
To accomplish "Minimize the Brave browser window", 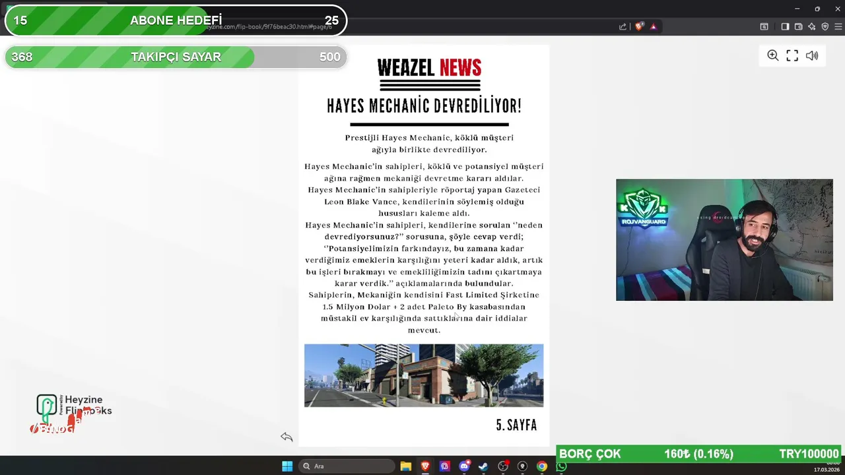I will (x=797, y=9).
